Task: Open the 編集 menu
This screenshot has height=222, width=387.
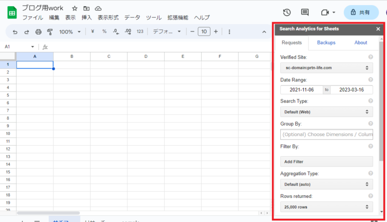Action: pyautogui.click(x=54, y=18)
